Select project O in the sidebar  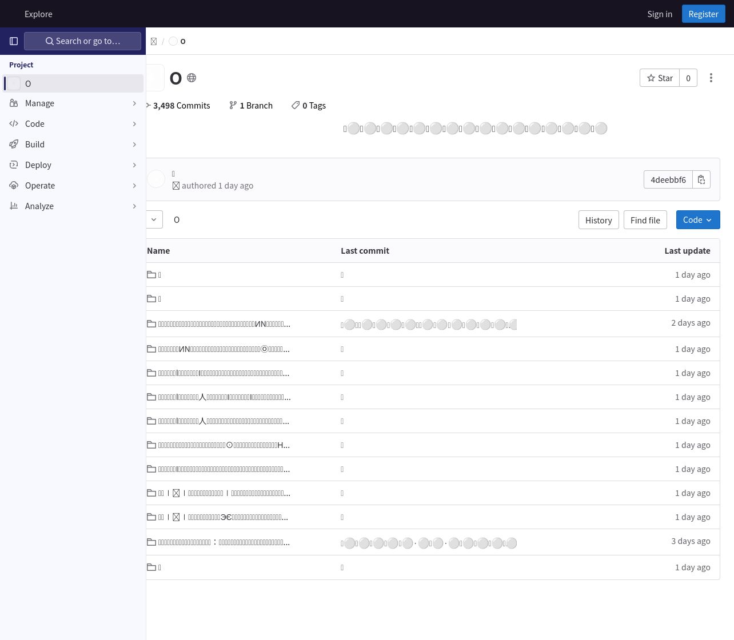click(x=73, y=83)
